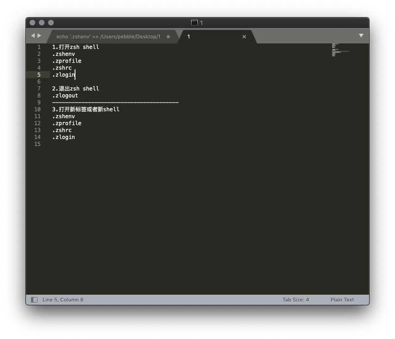Viewport: 395px width, 339px height.
Task: Go to next tab with right arrow
Action: click(x=39, y=36)
